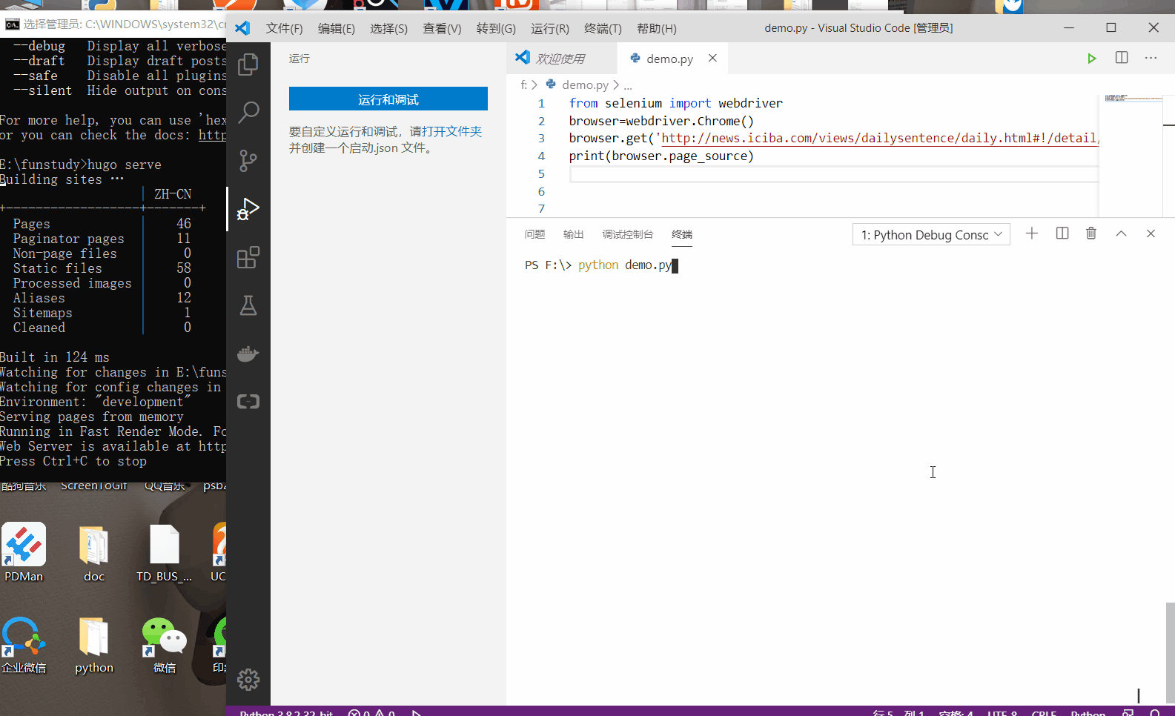The image size is (1175, 716).
Task: Open 终端(T) menu
Action: point(603,28)
